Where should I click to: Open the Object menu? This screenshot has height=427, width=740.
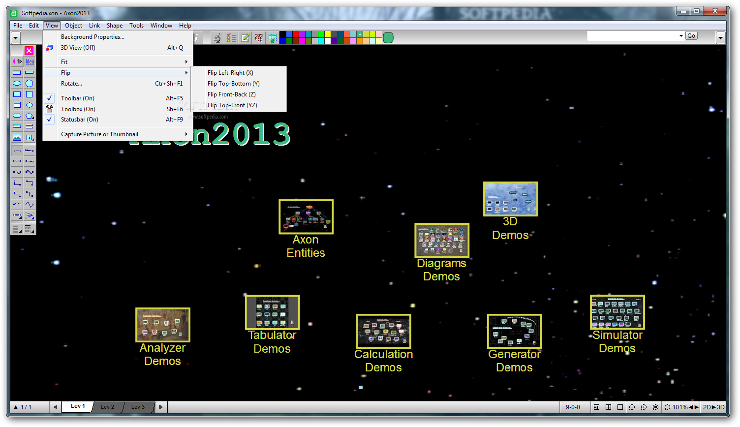[73, 26]
